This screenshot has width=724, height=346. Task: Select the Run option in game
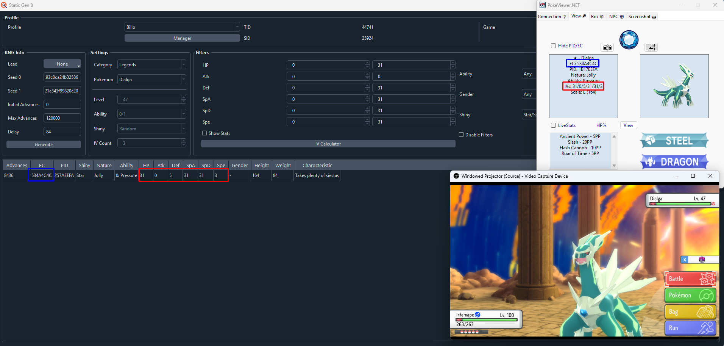point(690,328)
